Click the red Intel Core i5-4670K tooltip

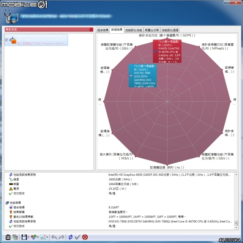pyautogui.click(x=167, y=51)
